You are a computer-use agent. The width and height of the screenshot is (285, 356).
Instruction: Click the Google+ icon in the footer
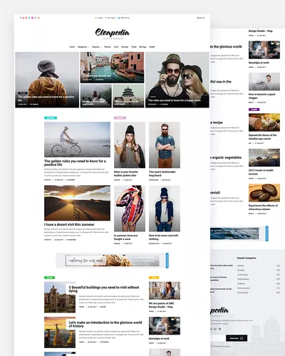coord(215,329)
